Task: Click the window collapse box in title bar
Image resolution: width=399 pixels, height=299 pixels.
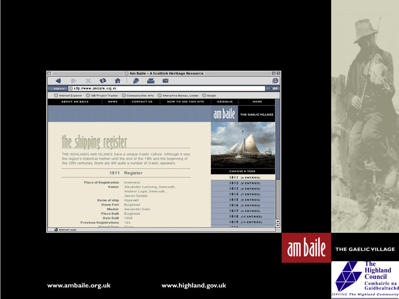Action: pyautogui.click(x=278, y=73)
